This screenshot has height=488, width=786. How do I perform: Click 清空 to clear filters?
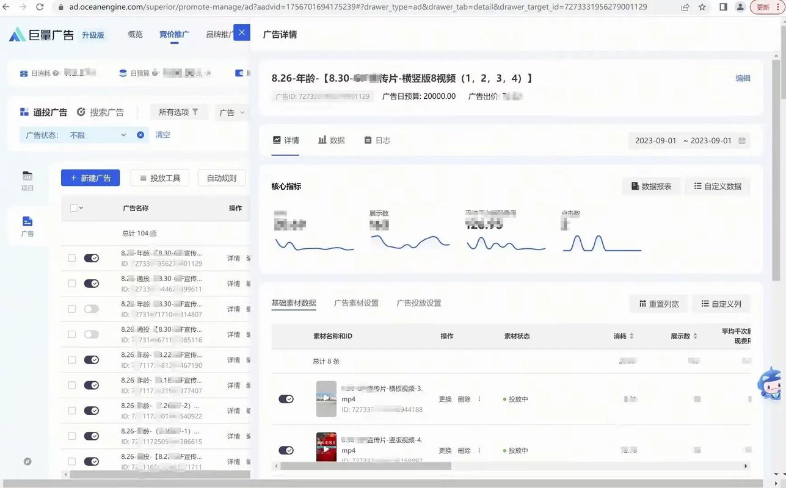[162, 135]
